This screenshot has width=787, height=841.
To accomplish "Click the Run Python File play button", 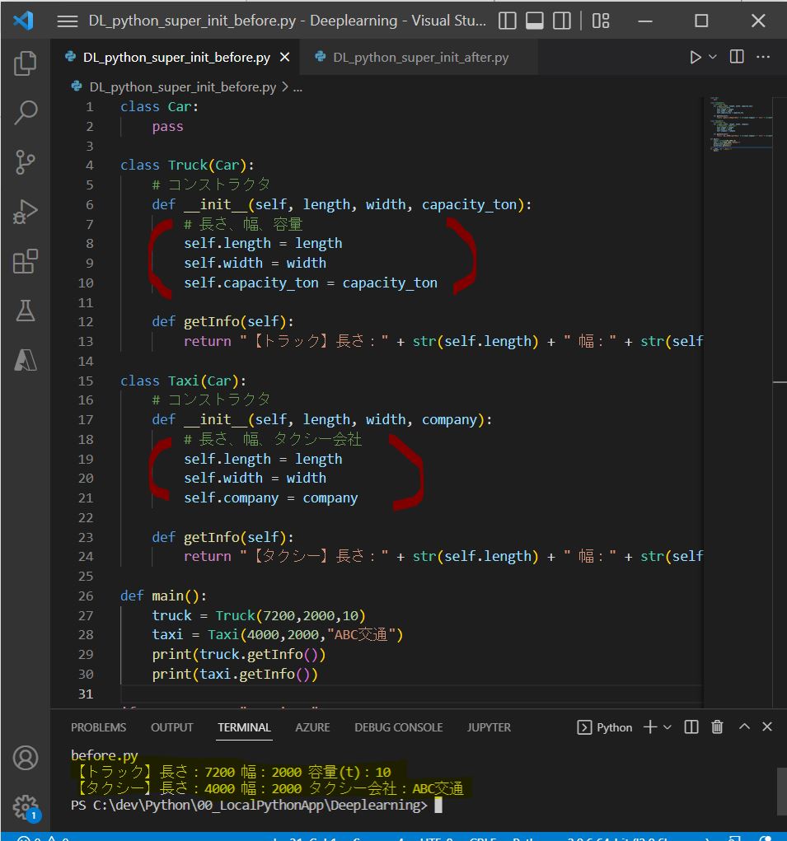I will pyautogui.click(x=696, y=57).
